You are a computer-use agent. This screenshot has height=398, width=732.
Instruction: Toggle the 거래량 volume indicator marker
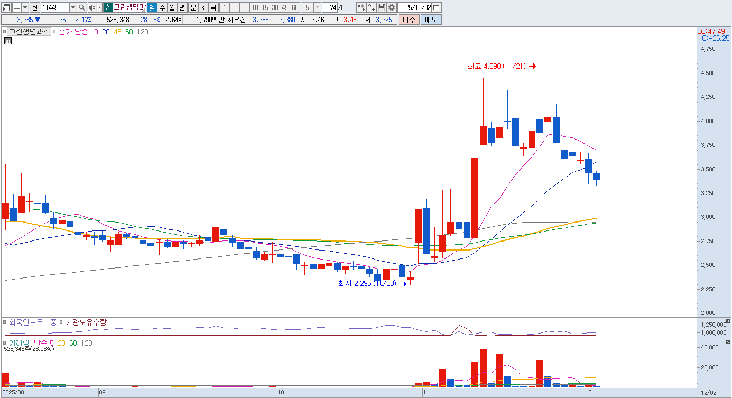coord(5,343)
